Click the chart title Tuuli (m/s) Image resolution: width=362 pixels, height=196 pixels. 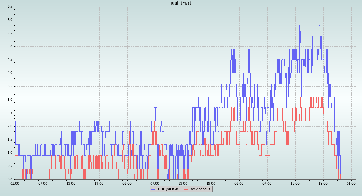180,3
